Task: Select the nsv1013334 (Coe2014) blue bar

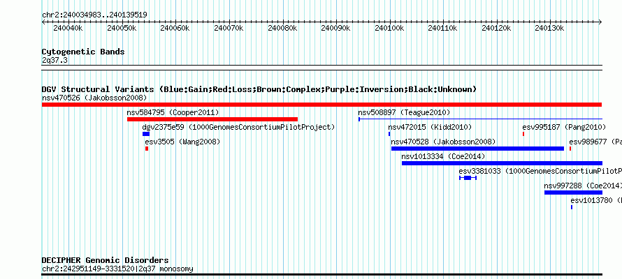Action: click(502, 163)
